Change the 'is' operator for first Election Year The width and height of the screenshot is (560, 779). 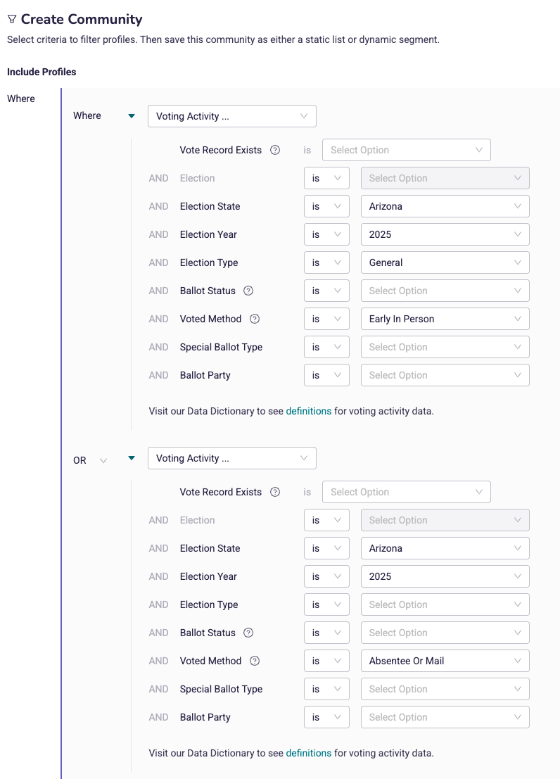click(326, 234)
